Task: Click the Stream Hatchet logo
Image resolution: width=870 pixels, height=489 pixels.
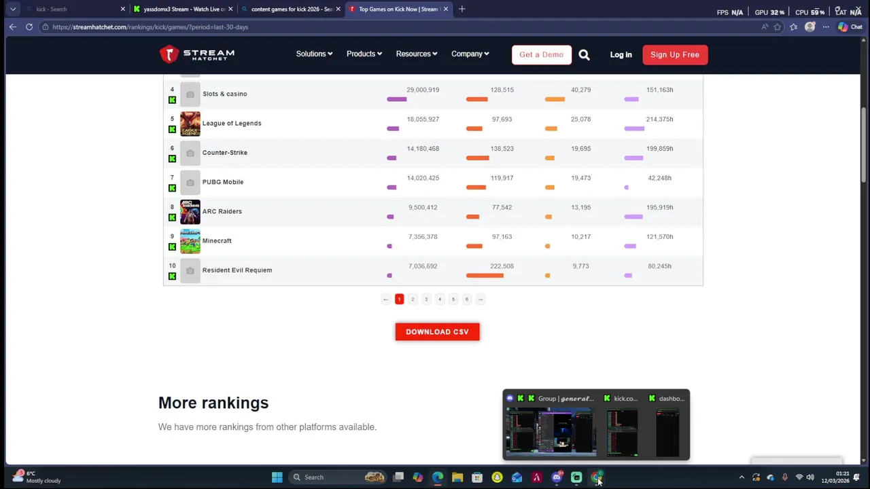Action: click(x=197, y=54)
